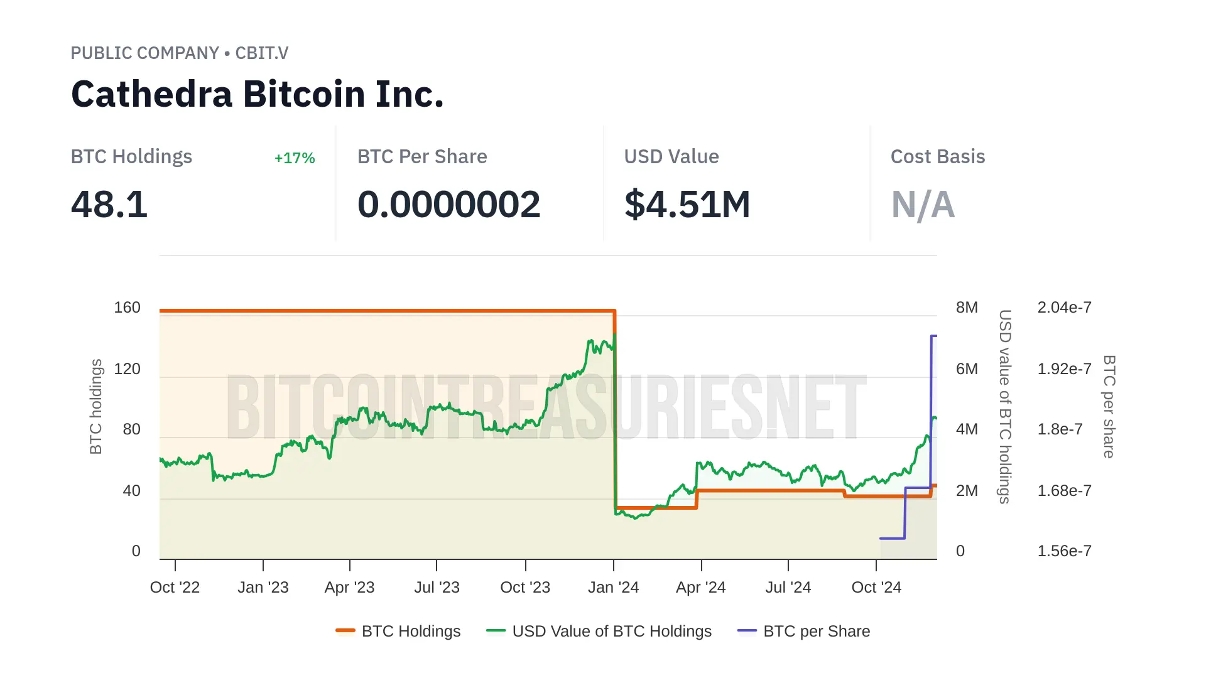Click the purple BTC per Share swatch
The width and height of the screenshot is (1206, 678).
(x=747, y=630)
